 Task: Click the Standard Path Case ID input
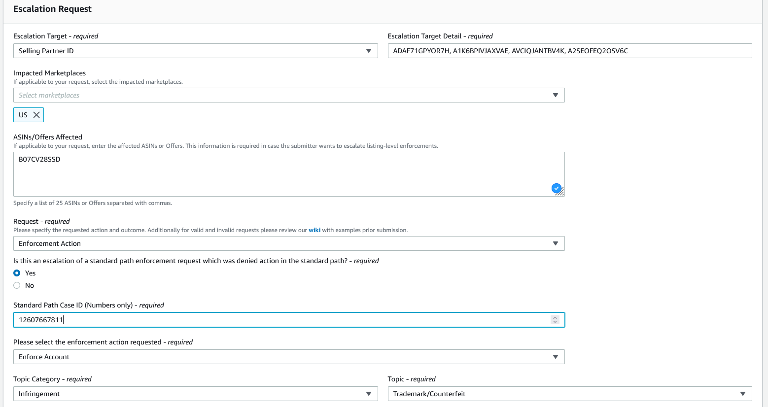[289, 320]
